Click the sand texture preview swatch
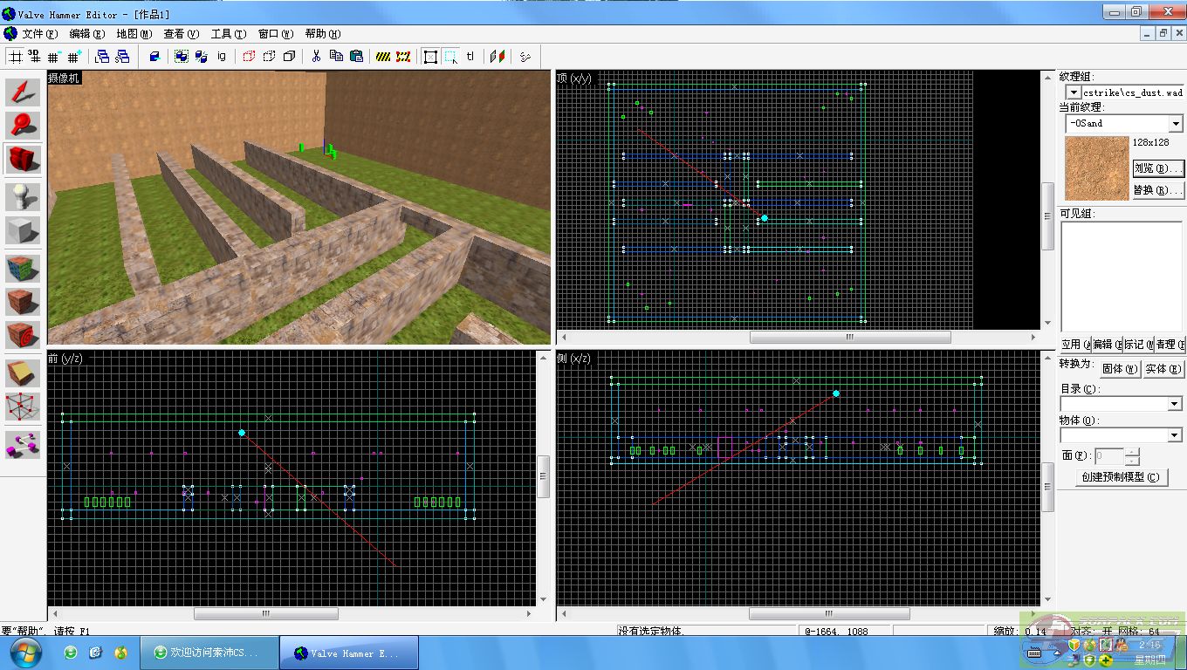 1096,168
